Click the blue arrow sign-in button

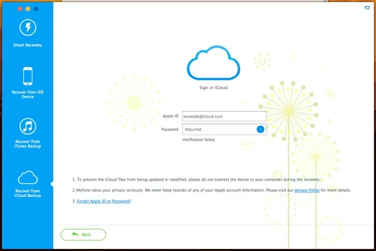pos(261,129)
